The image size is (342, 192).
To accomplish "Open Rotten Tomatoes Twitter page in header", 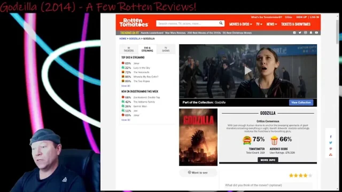I will (300, 33).
